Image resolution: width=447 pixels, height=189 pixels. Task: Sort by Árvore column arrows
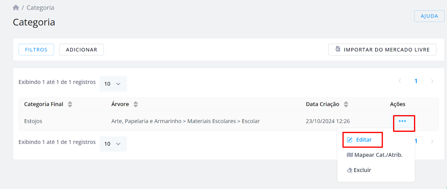click(x=136, y=104)
